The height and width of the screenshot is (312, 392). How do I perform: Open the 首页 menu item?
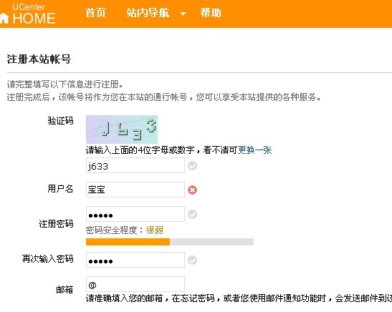(95, 13)
